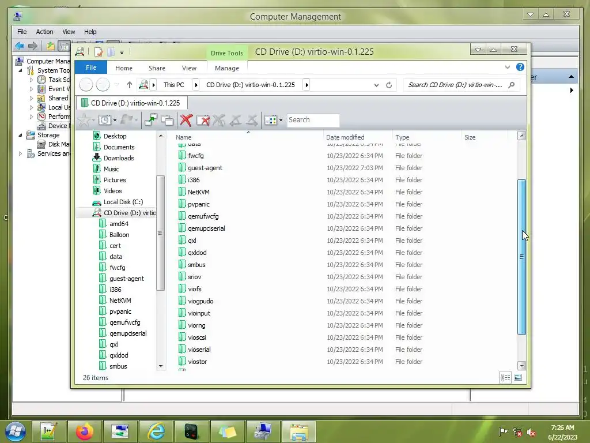590x443 pixels.
Task: Click the new folder icon in quick access toolbar
Action: (111, 51)
